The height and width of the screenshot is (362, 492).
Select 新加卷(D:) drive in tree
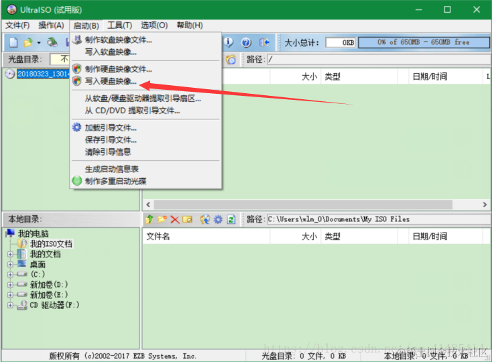[x=49, y=285]
